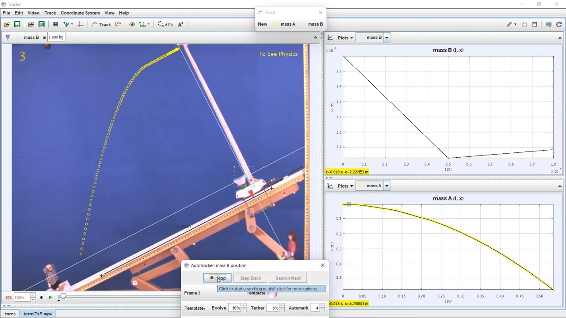Open clip settings filmstrip icon
The height and width of the screenshot is (318, 566).
pyautogui.click(x=55, y=24)
